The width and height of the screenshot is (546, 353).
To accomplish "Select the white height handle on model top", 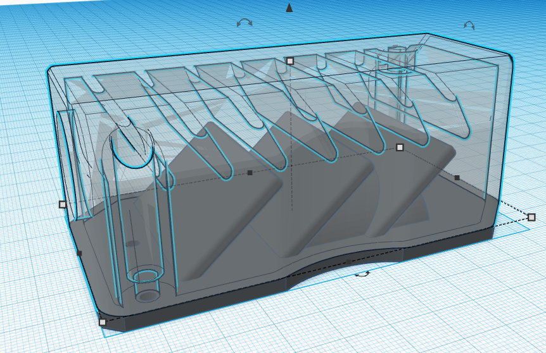I will (290, 61).
